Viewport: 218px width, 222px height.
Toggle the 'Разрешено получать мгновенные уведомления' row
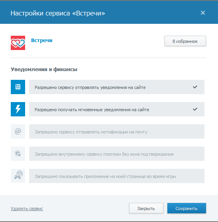coord(117,109)
